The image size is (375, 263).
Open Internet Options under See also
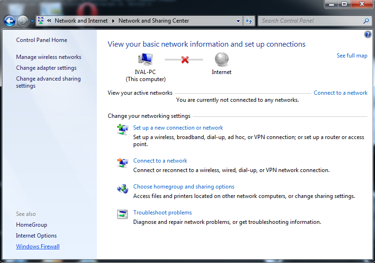36,236
